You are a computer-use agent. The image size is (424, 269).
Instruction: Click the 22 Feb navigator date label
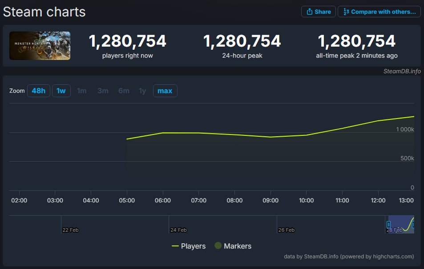(70, 230)
